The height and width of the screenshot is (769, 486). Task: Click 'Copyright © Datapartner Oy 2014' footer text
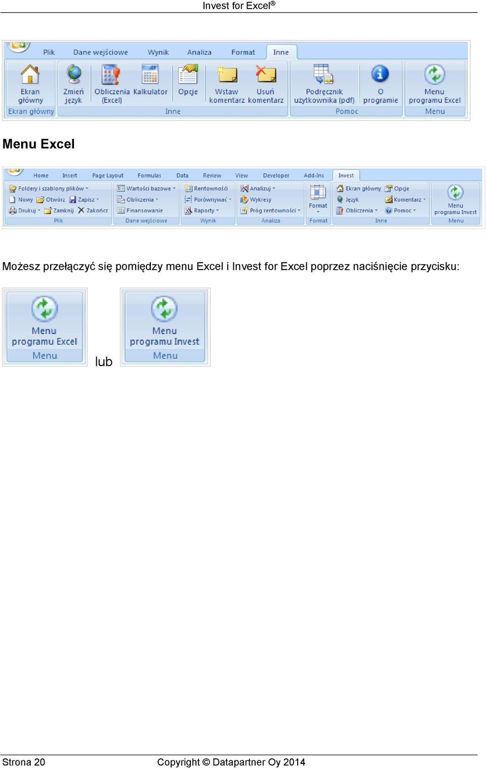(231, 762)
